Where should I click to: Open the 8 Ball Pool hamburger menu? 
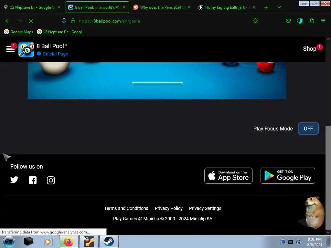(x=10, y=49)
